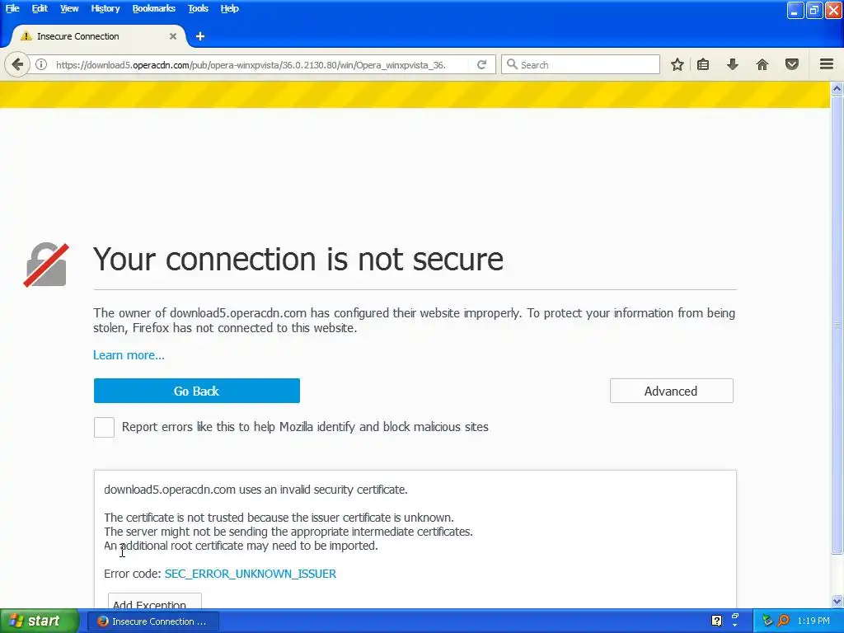The image size is (844, 633).
Task: Go to the home page icon
Action: click(x=762, y=65)
